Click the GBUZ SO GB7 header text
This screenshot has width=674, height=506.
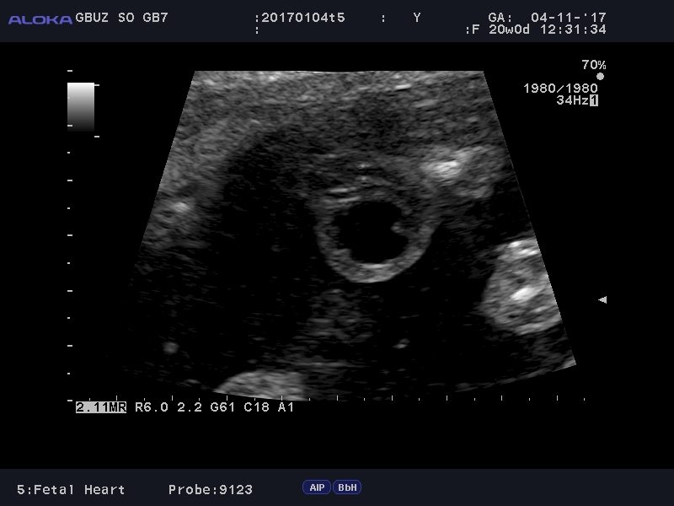[121, 18]
